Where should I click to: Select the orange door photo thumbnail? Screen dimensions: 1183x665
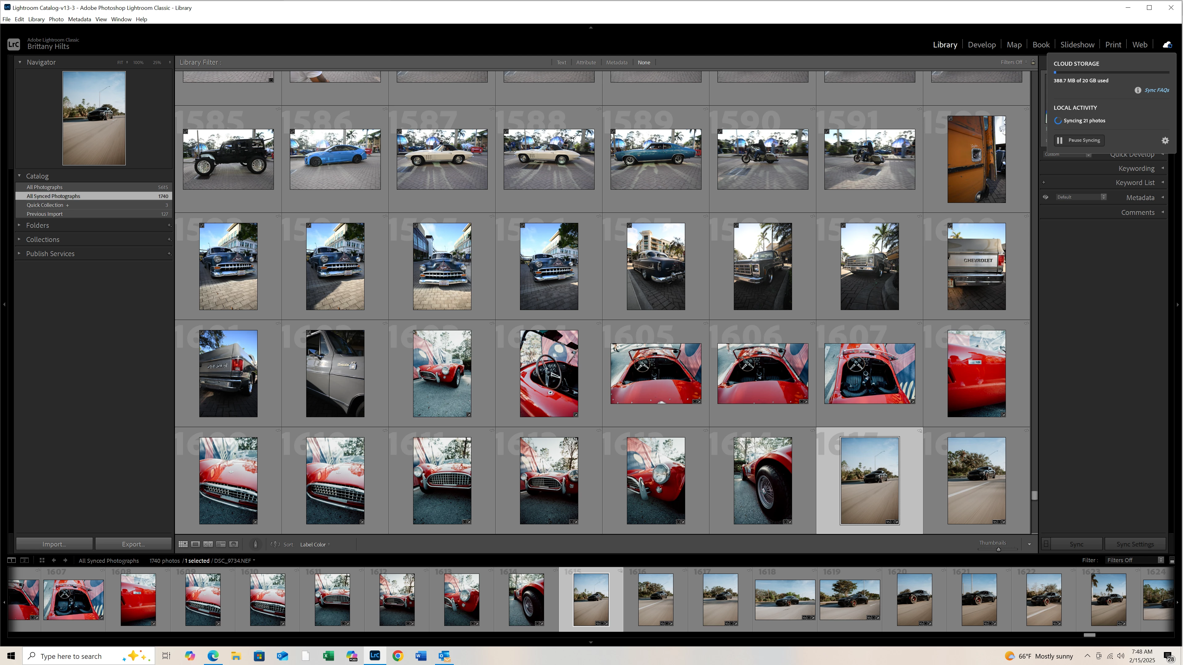point(976,159)
